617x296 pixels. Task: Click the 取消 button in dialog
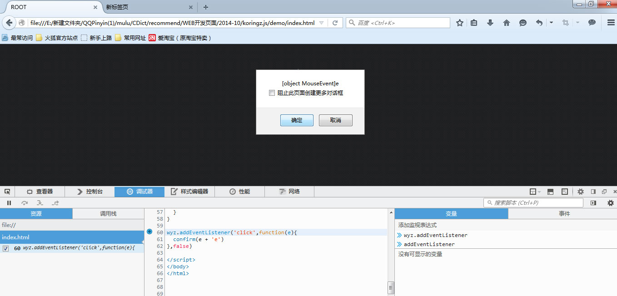pos(336,120)
